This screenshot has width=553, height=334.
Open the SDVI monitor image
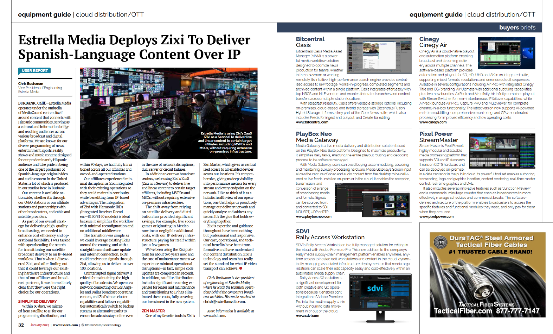click(380, 298)
